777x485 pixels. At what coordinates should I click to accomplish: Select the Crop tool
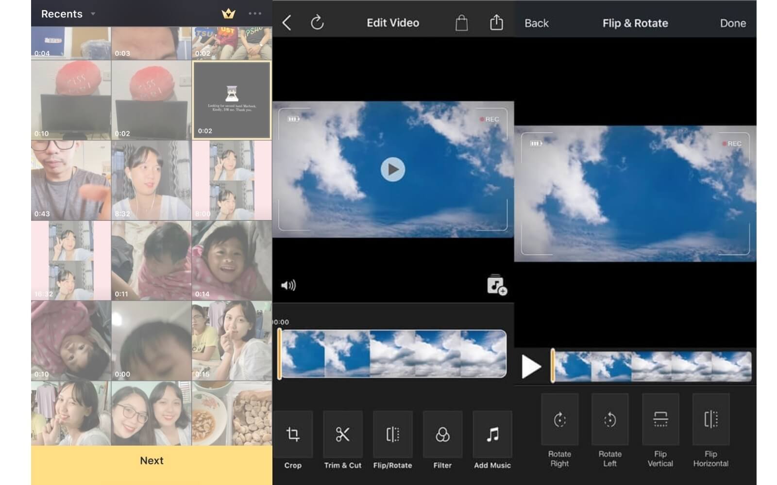[294, 435]
